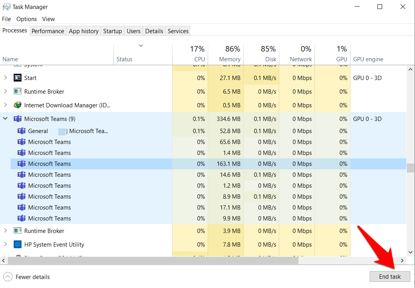Expand the Internet Download Manager entry
Screen dimensions: 415x288
[5, 105]
